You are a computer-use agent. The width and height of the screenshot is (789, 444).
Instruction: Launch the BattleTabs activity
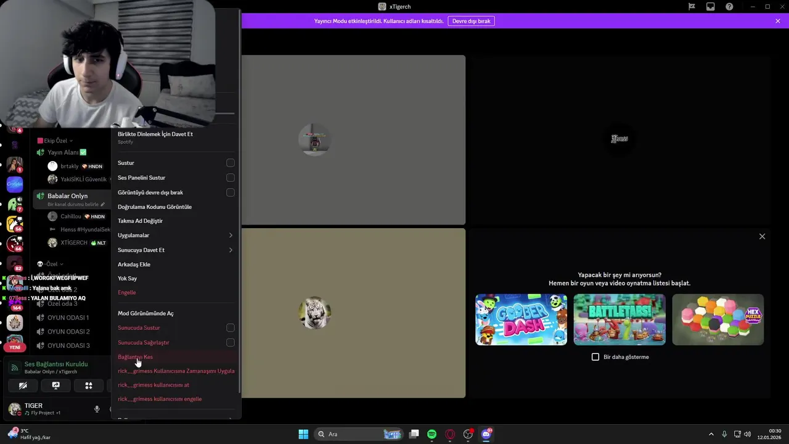coord(619,319)
